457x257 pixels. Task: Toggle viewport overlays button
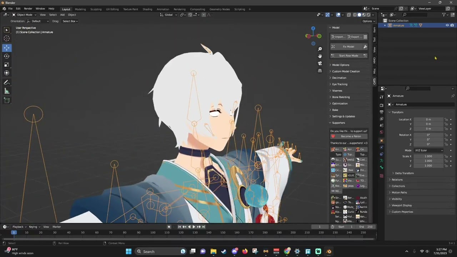click(x=338, y=15)
